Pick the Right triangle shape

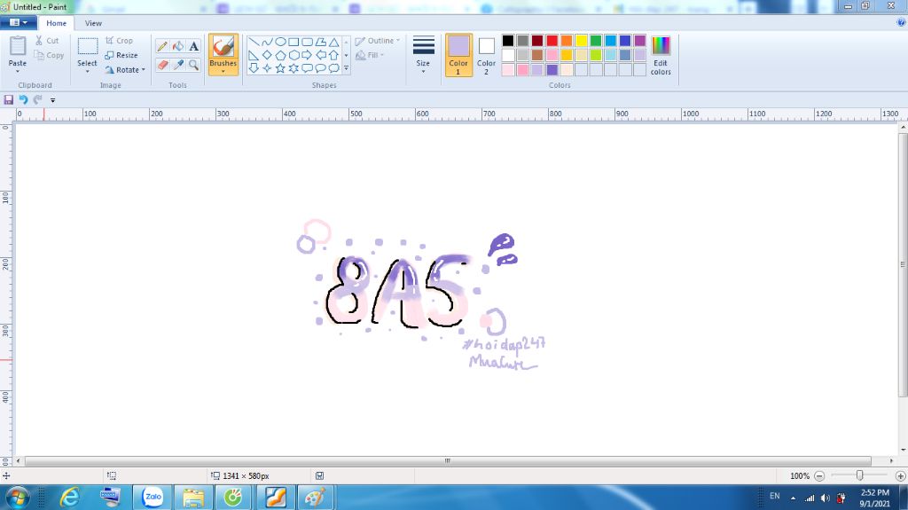pyautogui.click(x=254, y=55)
